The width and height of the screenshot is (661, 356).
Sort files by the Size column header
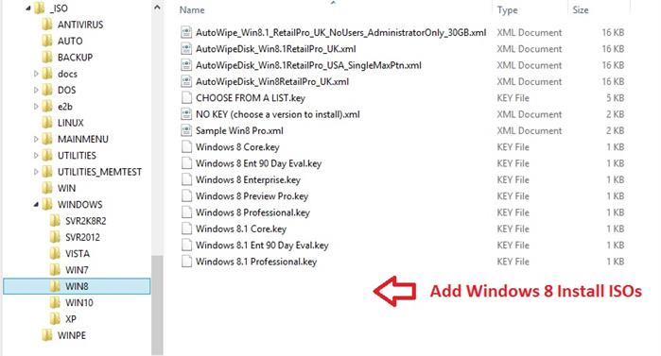coord(581,10)
